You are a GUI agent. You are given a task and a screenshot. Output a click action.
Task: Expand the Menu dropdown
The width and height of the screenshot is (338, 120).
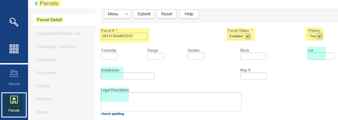[117, 14]
